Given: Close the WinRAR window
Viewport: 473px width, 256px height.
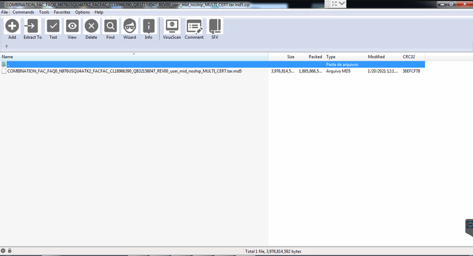Looking at the screenshot, I should tap(465, 4).
